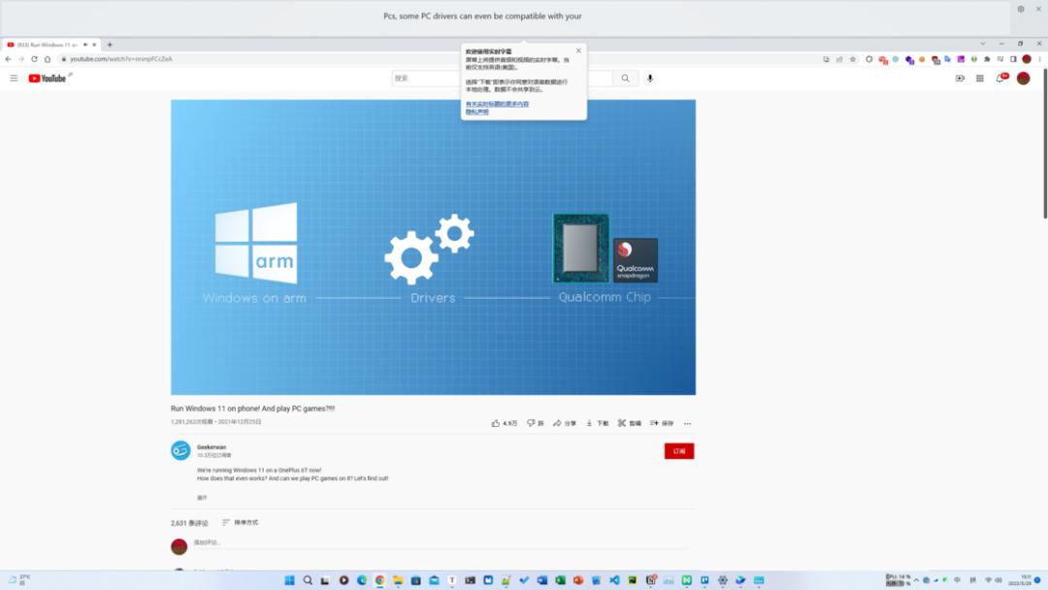Open the Geekerwan channel name link
The height and width of the screenshot is (590, 1048).
point(212,447)
